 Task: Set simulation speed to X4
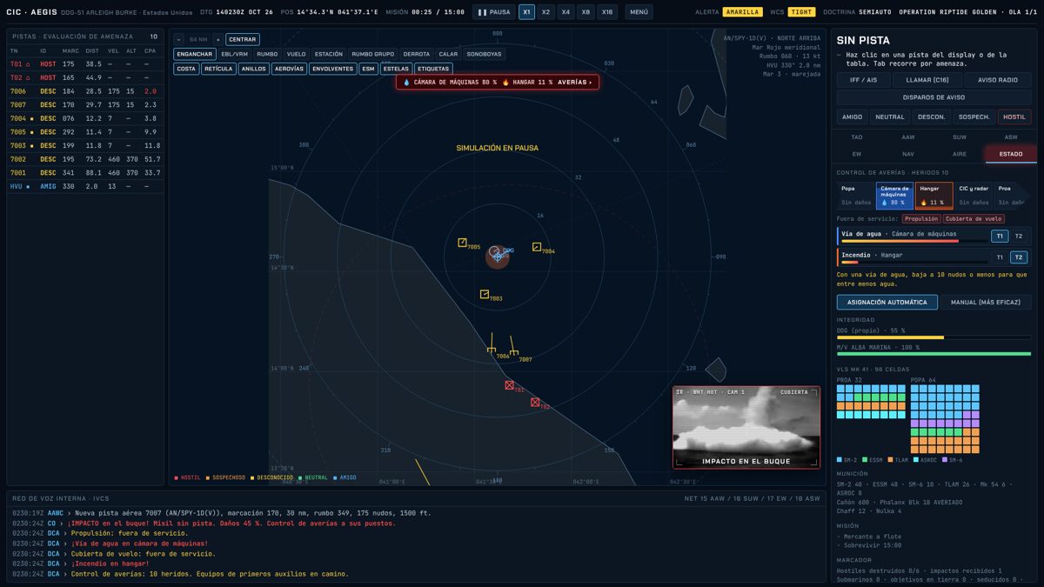[x=565, y=12]
